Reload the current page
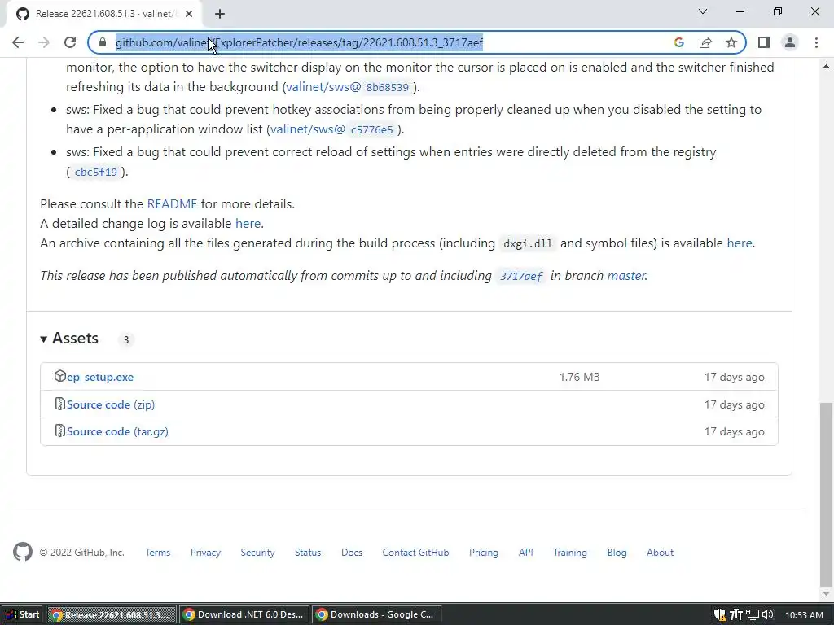Viewport: 834px width, 625px height. pyautogui.click(x=70, y=42)
